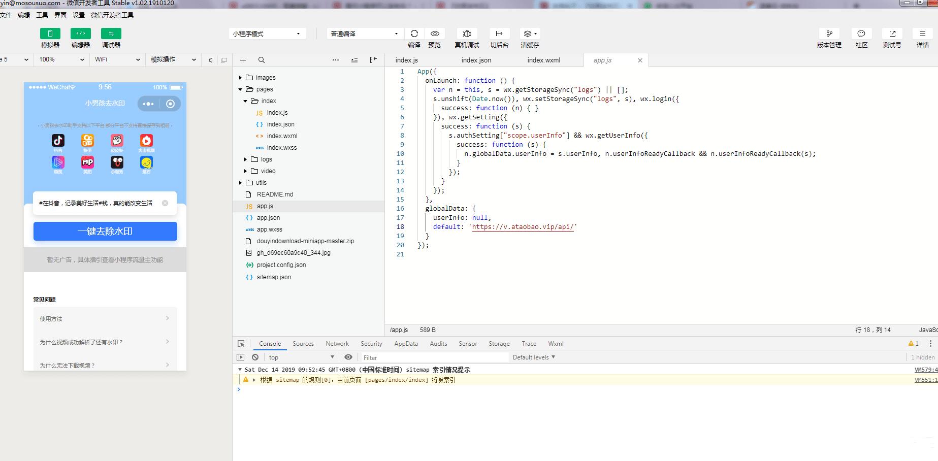The image size is (938, 461).
Task: Open the 小程序模式 mode dropdown
Action: click(267, 34)
